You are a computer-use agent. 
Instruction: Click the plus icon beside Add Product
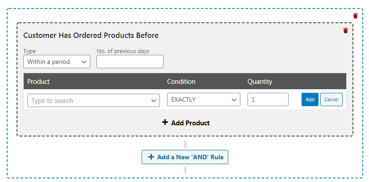[x=165, y=122]
